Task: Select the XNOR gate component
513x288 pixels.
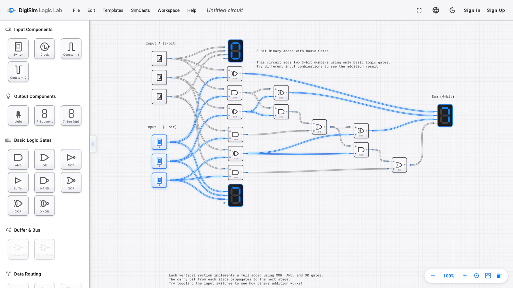Action: click(45, 205)
